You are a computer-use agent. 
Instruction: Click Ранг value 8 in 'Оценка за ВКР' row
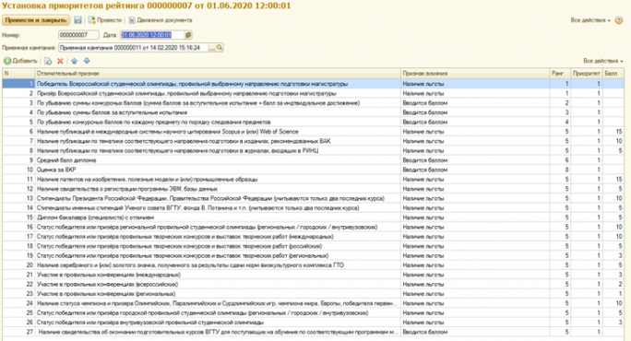click(x=560, y=170)
